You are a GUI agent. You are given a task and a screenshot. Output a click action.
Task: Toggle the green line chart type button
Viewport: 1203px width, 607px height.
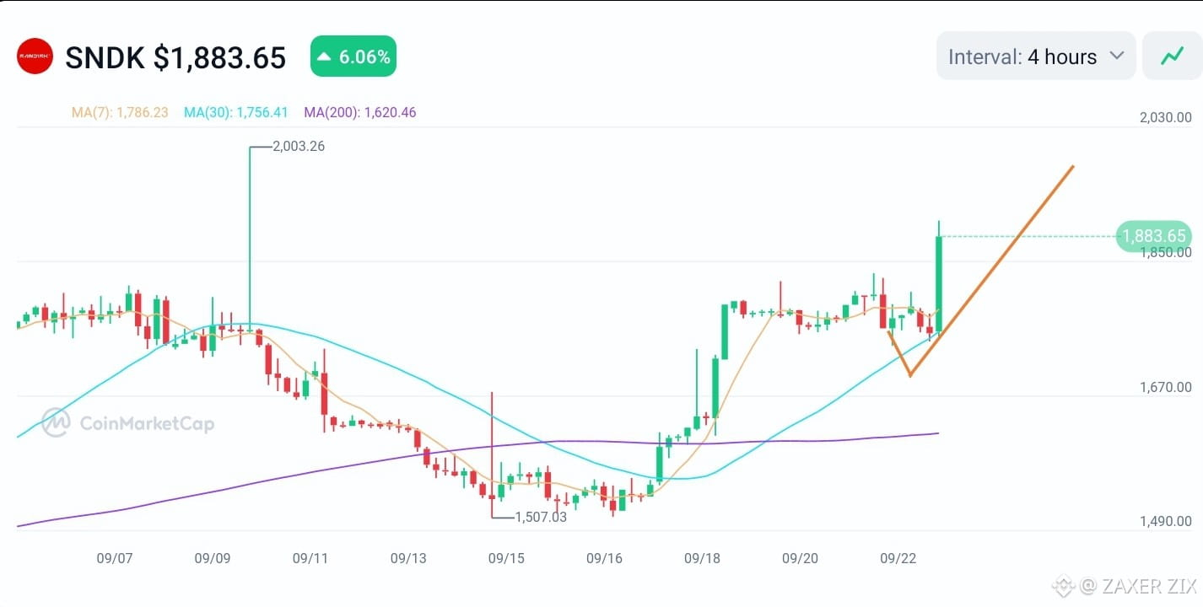[1172, 56]
